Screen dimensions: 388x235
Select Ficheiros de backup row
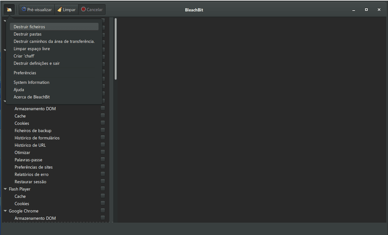(x=56, y=131)
